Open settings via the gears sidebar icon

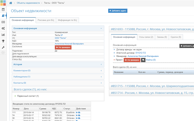(3, 28)
